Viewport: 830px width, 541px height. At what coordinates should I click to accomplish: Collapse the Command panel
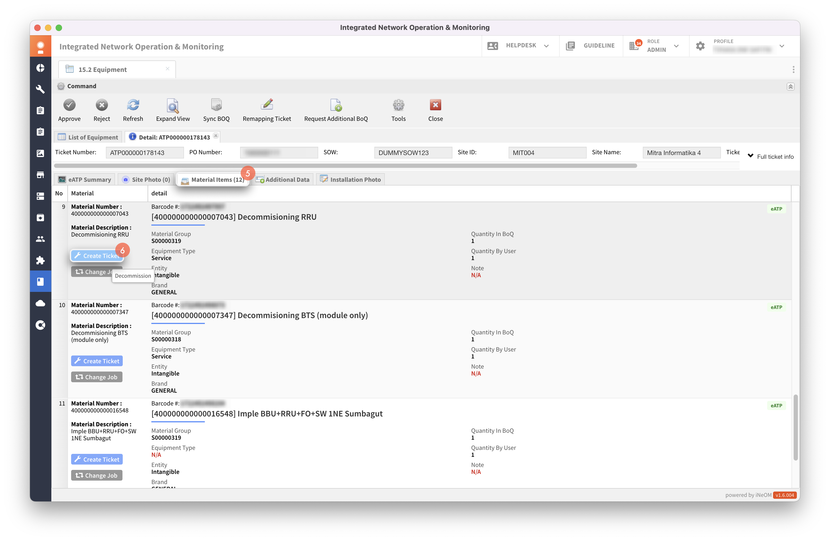[790, 86]
